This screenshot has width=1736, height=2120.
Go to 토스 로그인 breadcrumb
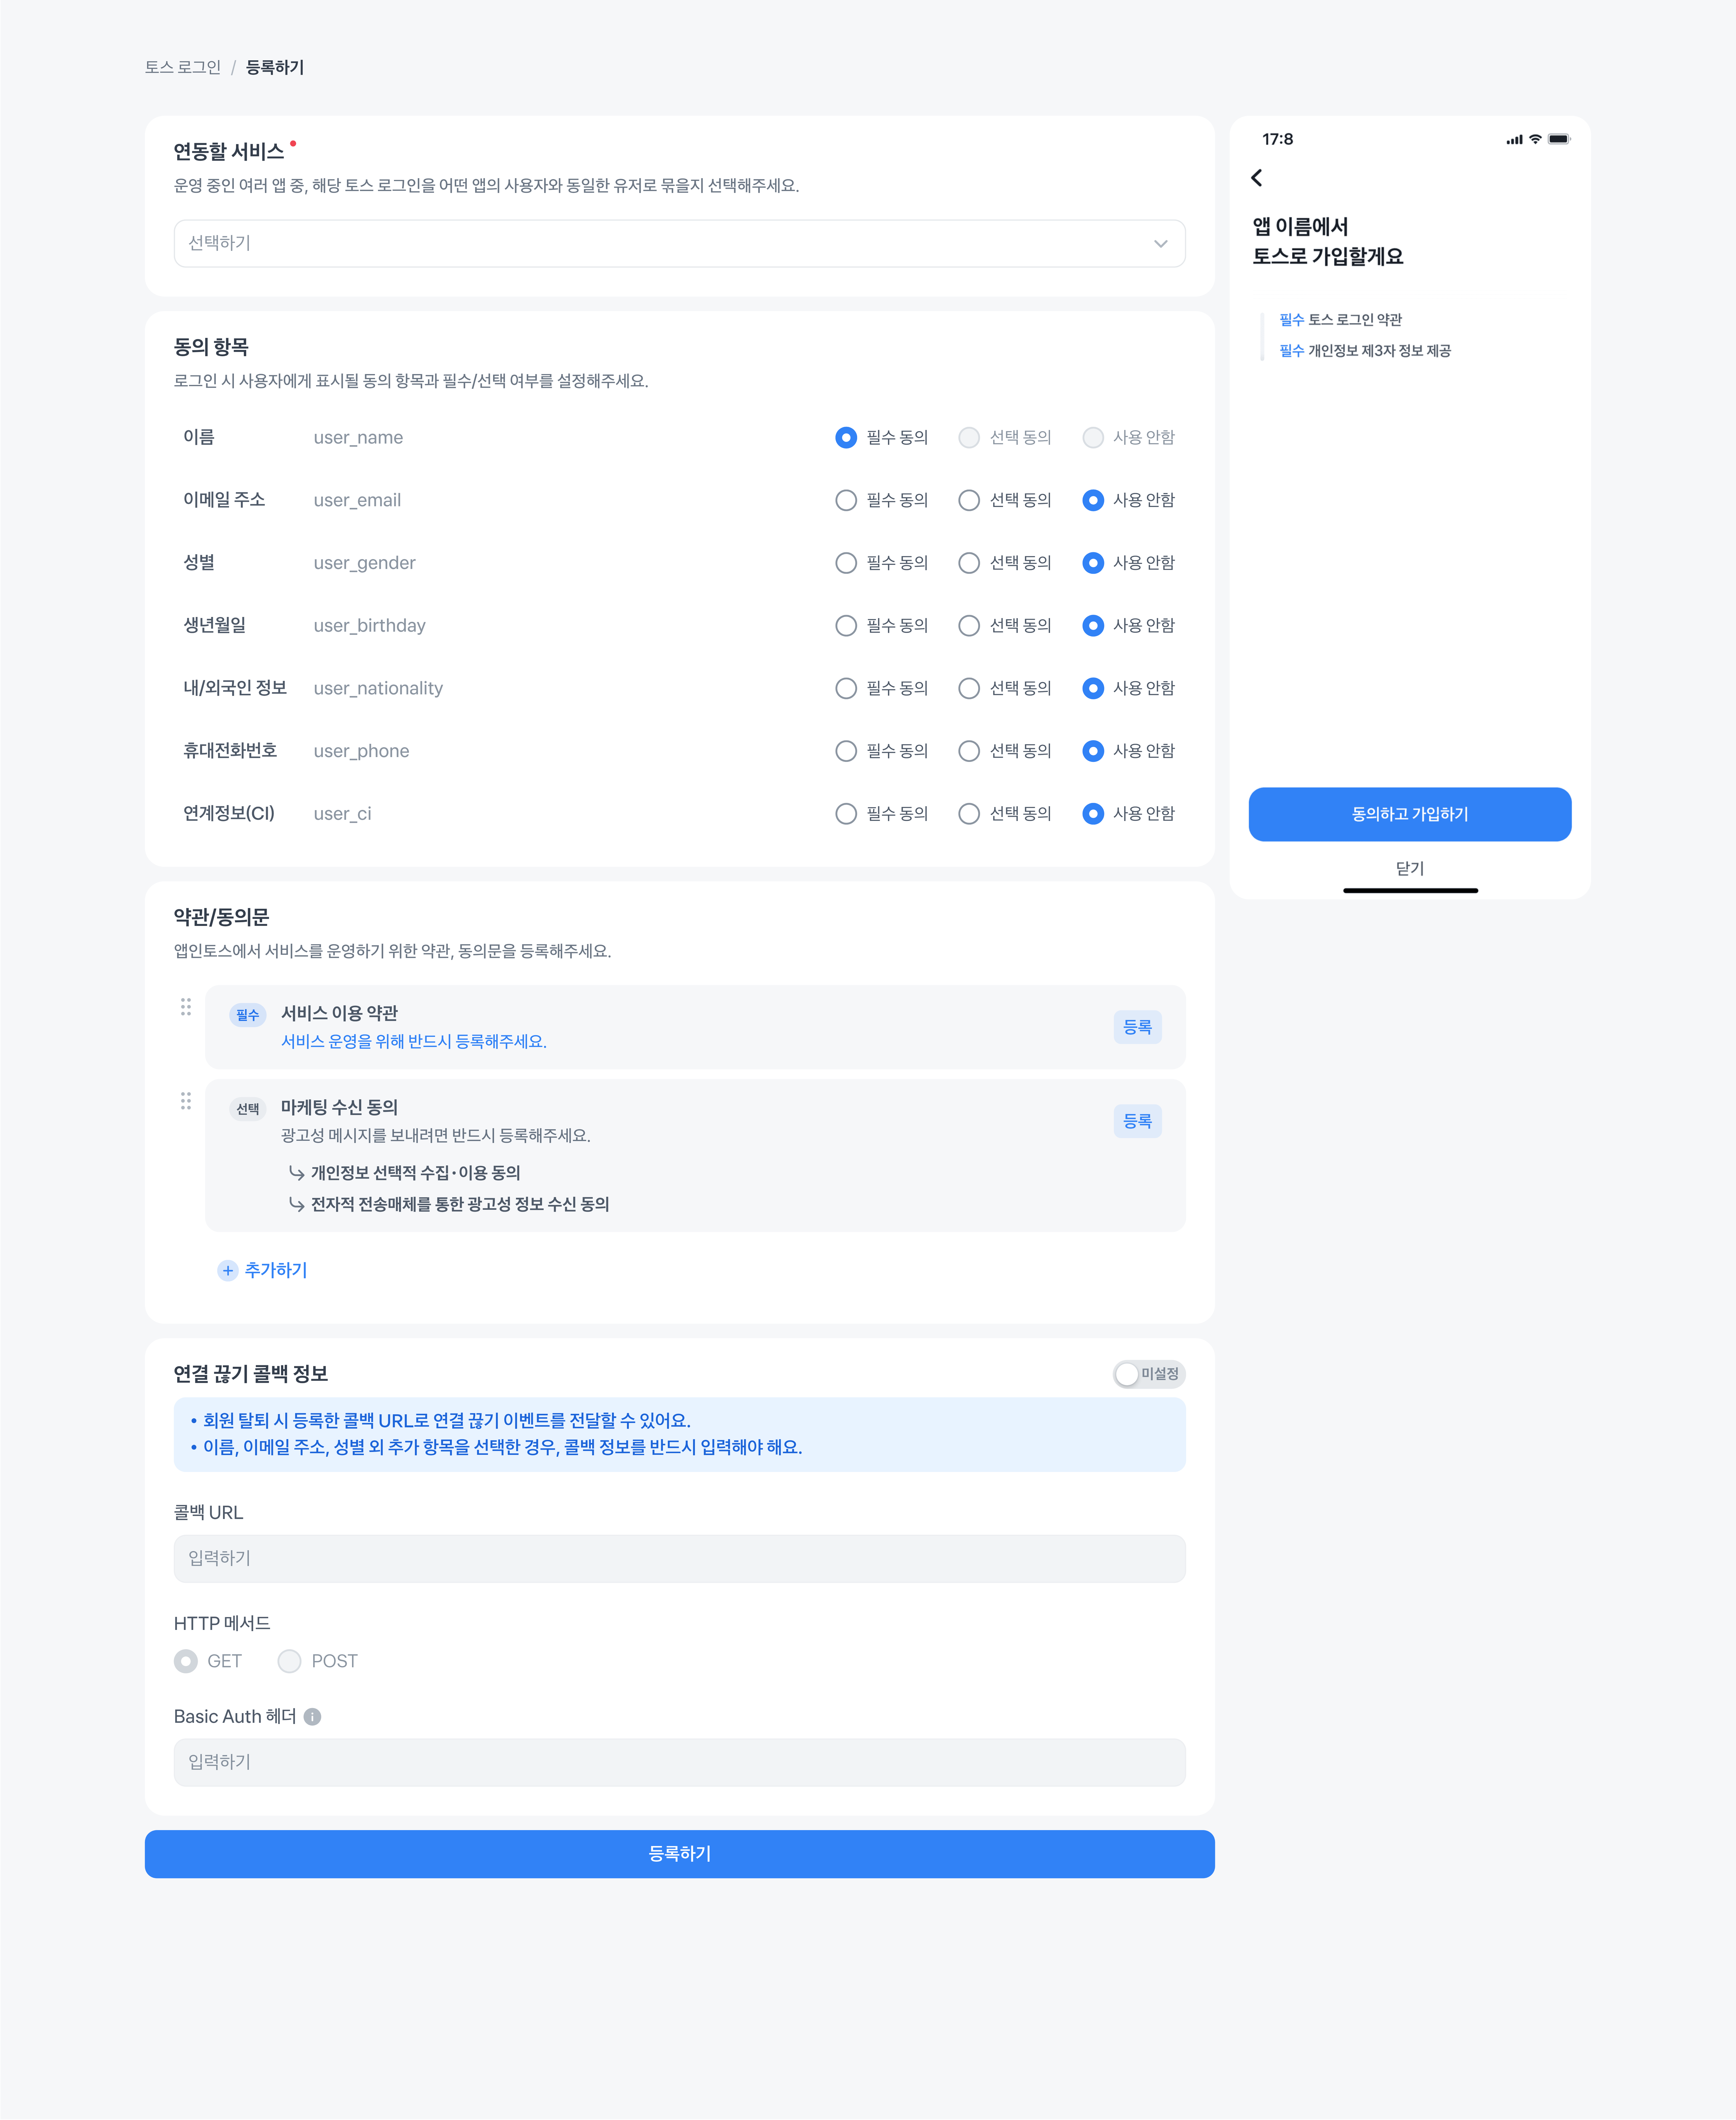pyautogui.click(x=183, y=67)
